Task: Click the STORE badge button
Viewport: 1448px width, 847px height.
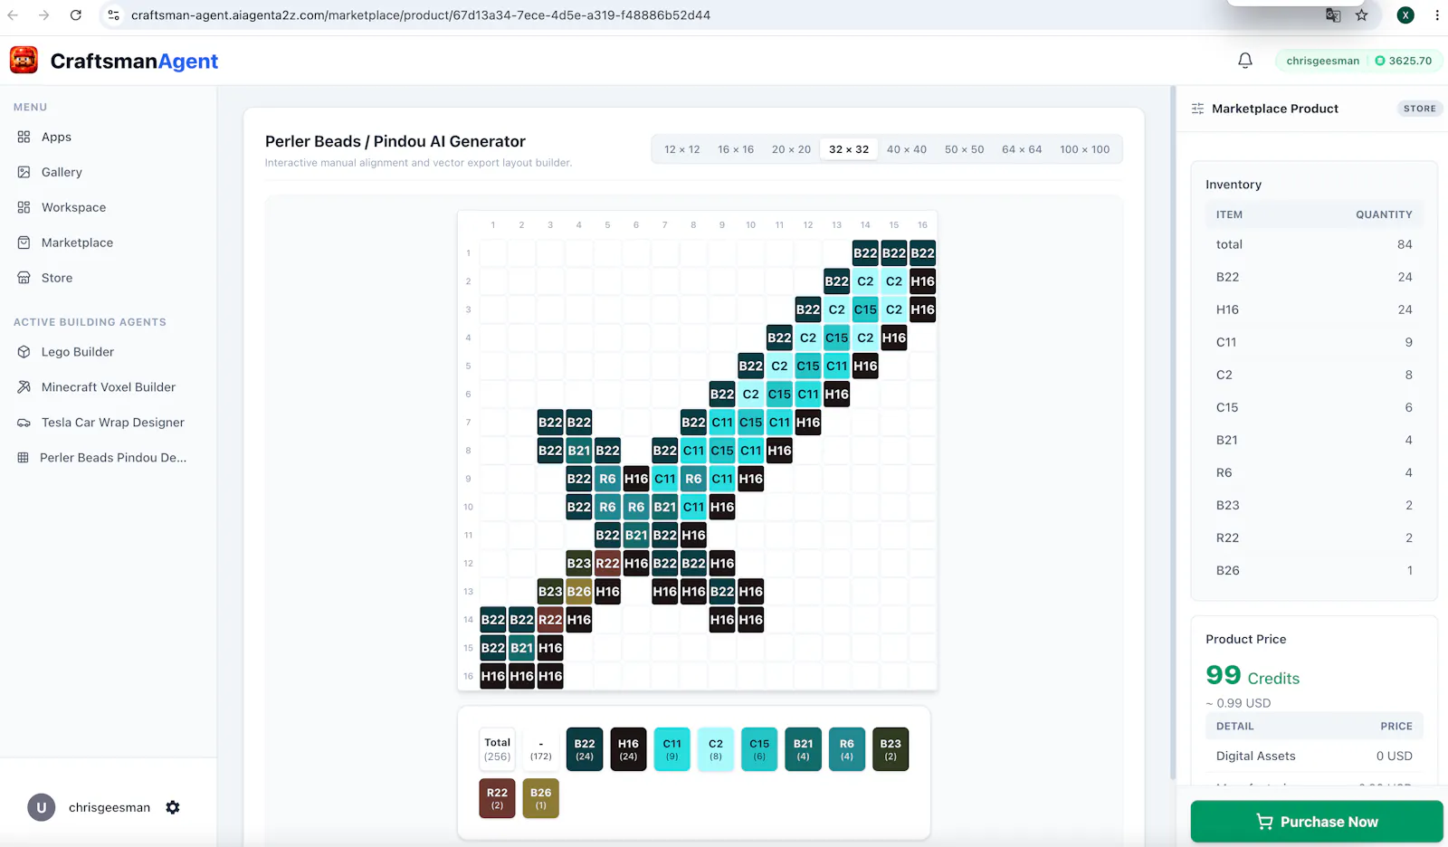Action: (1420, 109)
